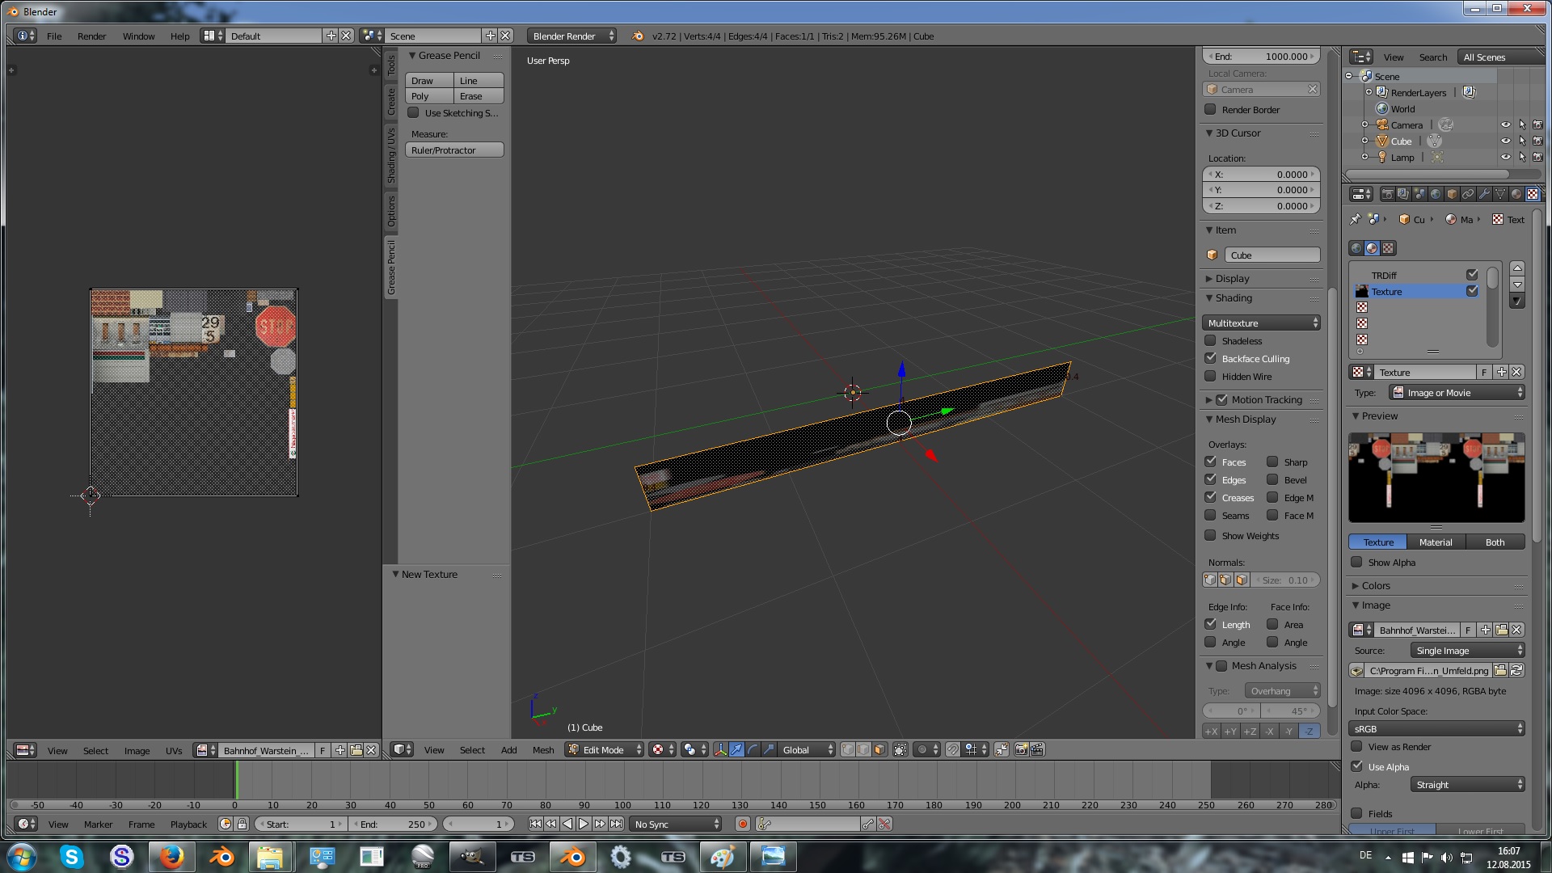Click the OpenGL render camera icon

1021,749
